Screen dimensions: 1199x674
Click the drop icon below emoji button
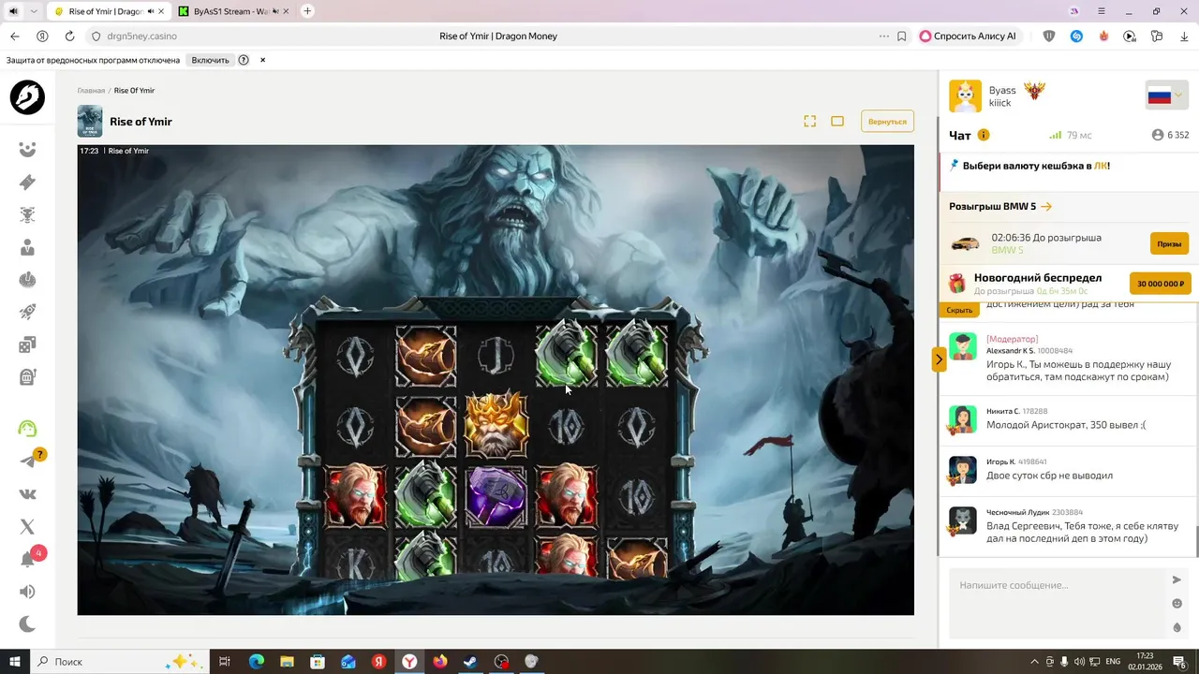pos(1177,628)
